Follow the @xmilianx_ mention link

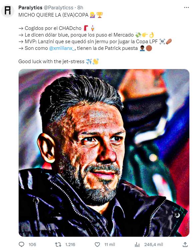(x=62, y=48)
